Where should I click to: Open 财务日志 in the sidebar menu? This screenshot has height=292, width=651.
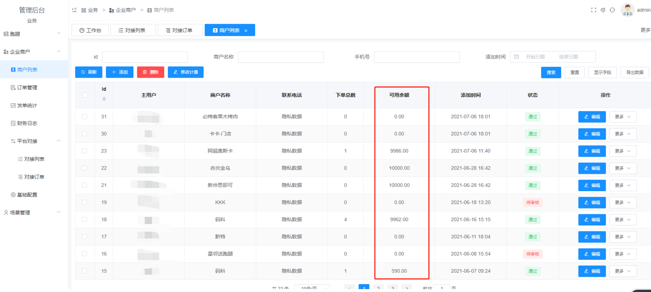[x=27, y=123]
